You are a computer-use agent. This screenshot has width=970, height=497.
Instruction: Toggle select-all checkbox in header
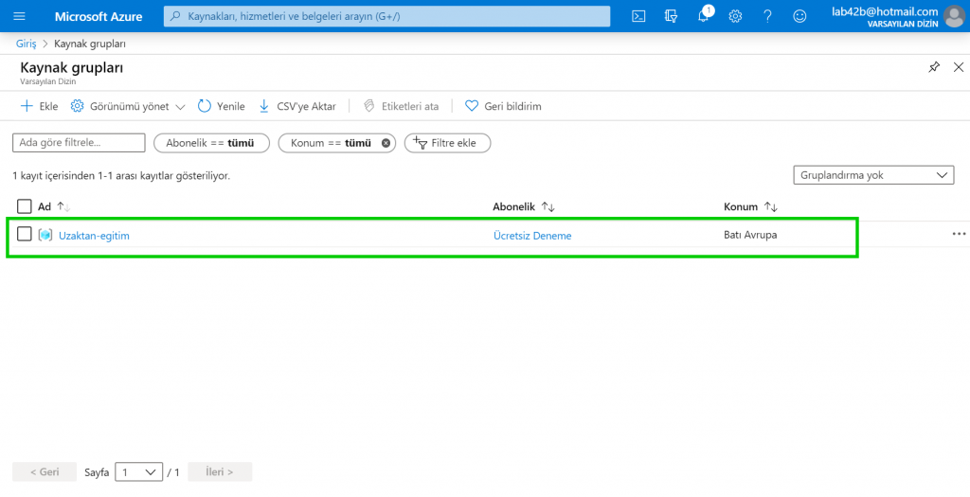pos(24,206)
